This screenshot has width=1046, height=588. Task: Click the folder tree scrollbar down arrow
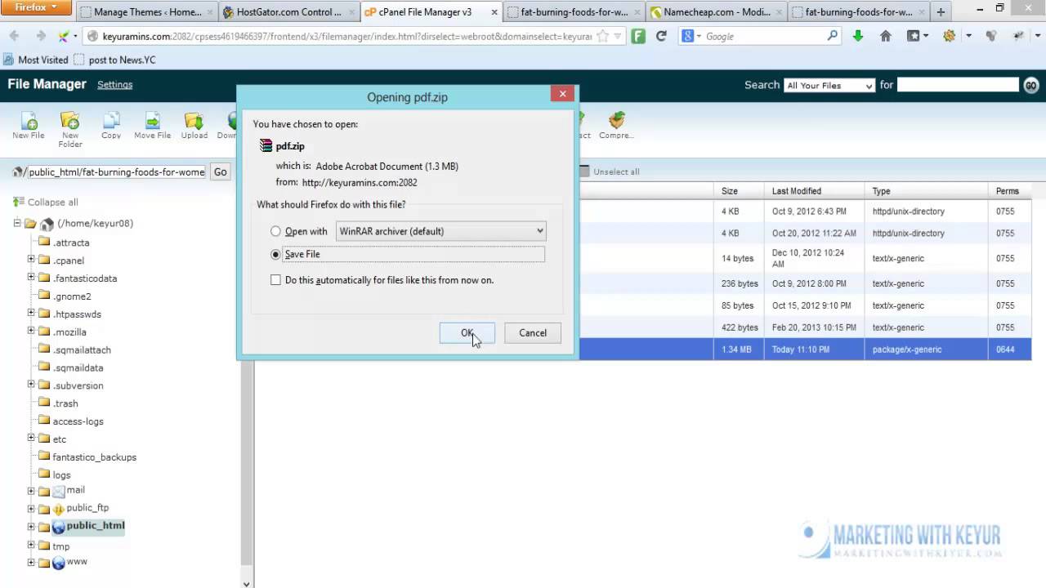click(x=247, y=583)
